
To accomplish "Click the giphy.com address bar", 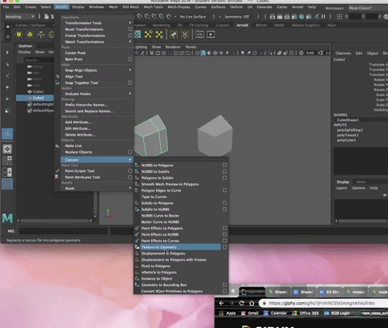I will [323, 303].
